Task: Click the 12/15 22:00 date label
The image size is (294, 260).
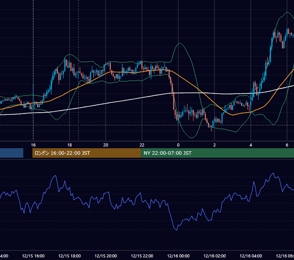Action: click(x=142, y=256)
